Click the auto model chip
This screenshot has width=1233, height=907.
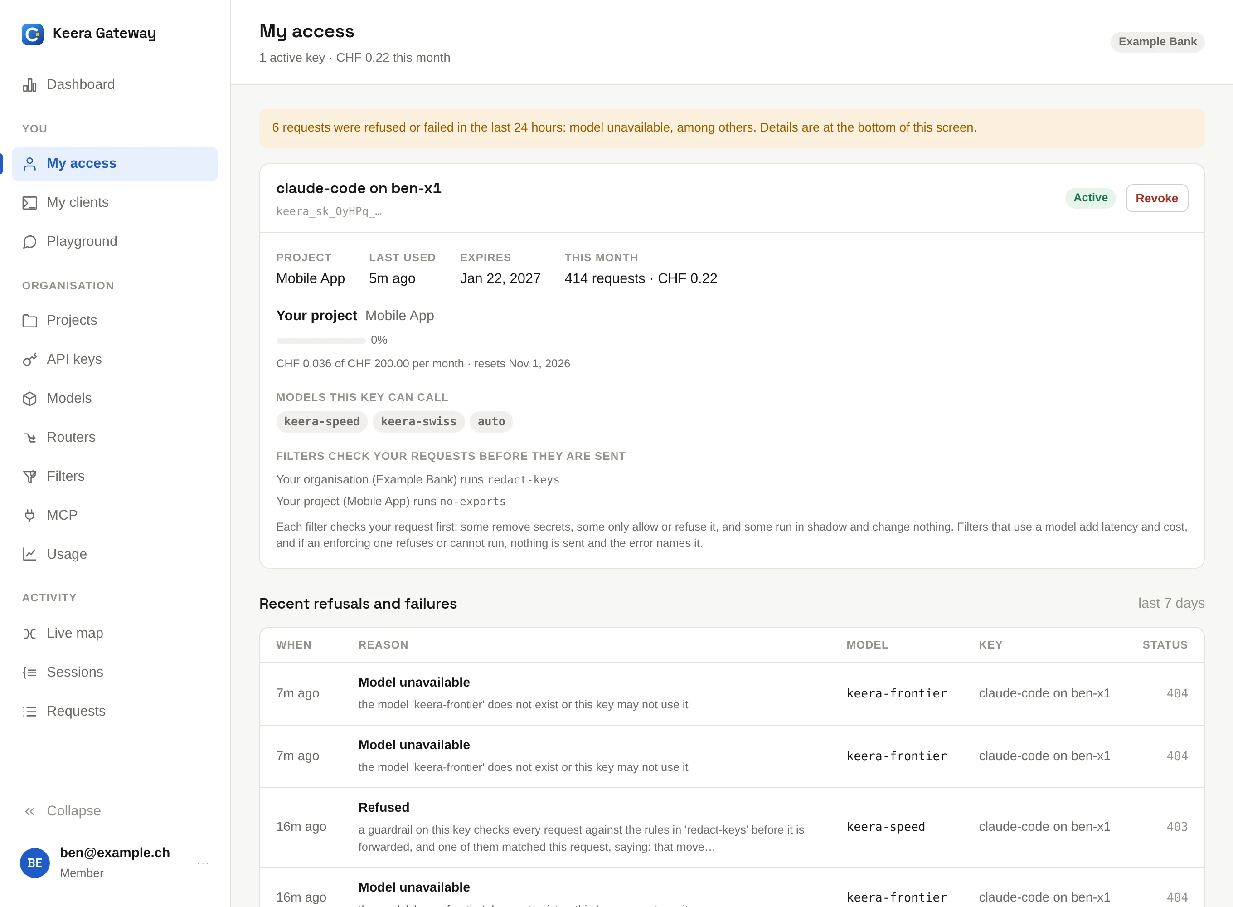491,422
